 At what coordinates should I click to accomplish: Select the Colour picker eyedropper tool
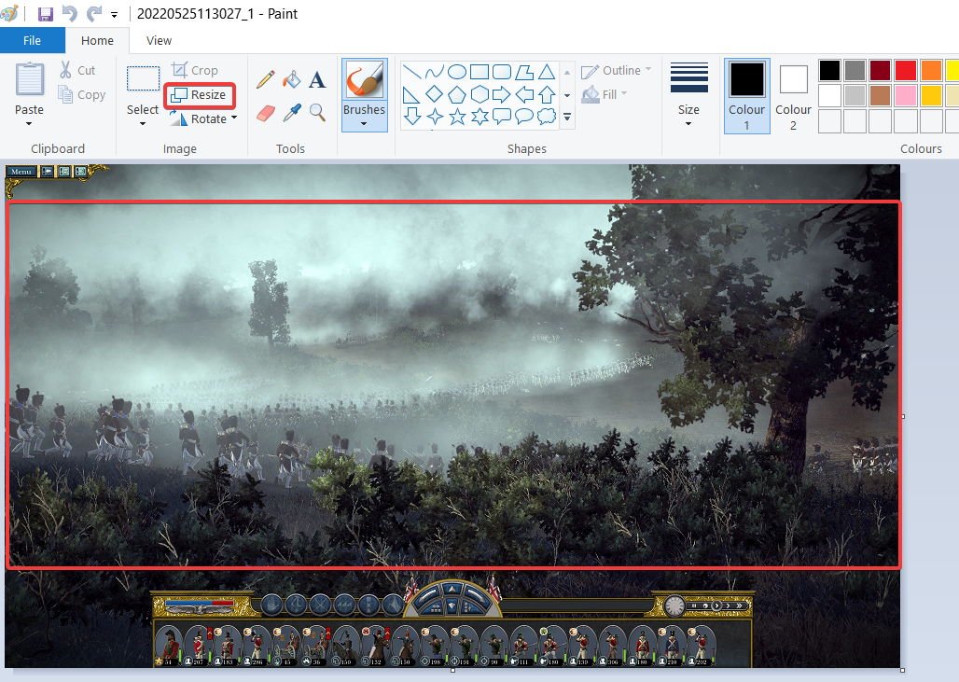pos(292,113)
